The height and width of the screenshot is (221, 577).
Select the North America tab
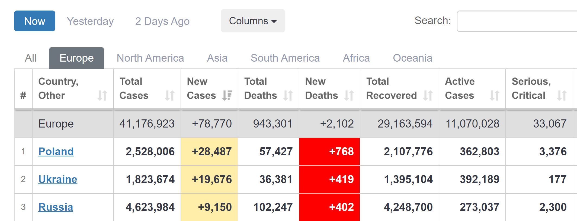click(150, 58)
